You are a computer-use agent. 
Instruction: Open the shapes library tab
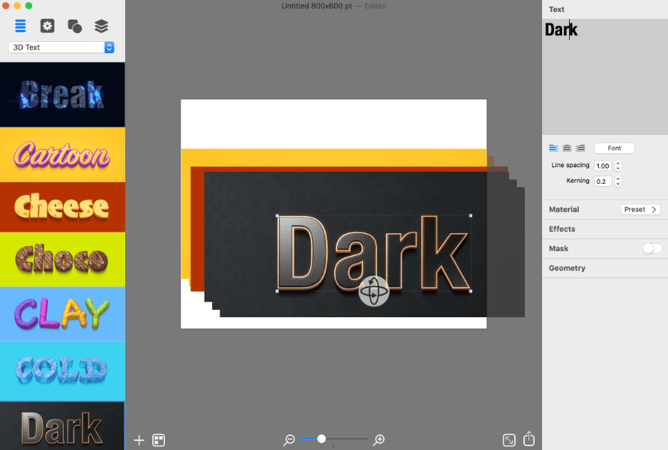74,26
